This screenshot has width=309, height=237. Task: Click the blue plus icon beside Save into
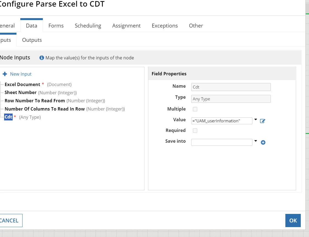coord(263,142)
